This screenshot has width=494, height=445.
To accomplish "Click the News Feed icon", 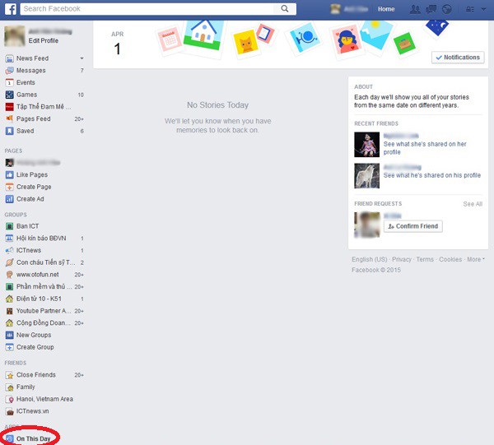I will coord(9,58).
